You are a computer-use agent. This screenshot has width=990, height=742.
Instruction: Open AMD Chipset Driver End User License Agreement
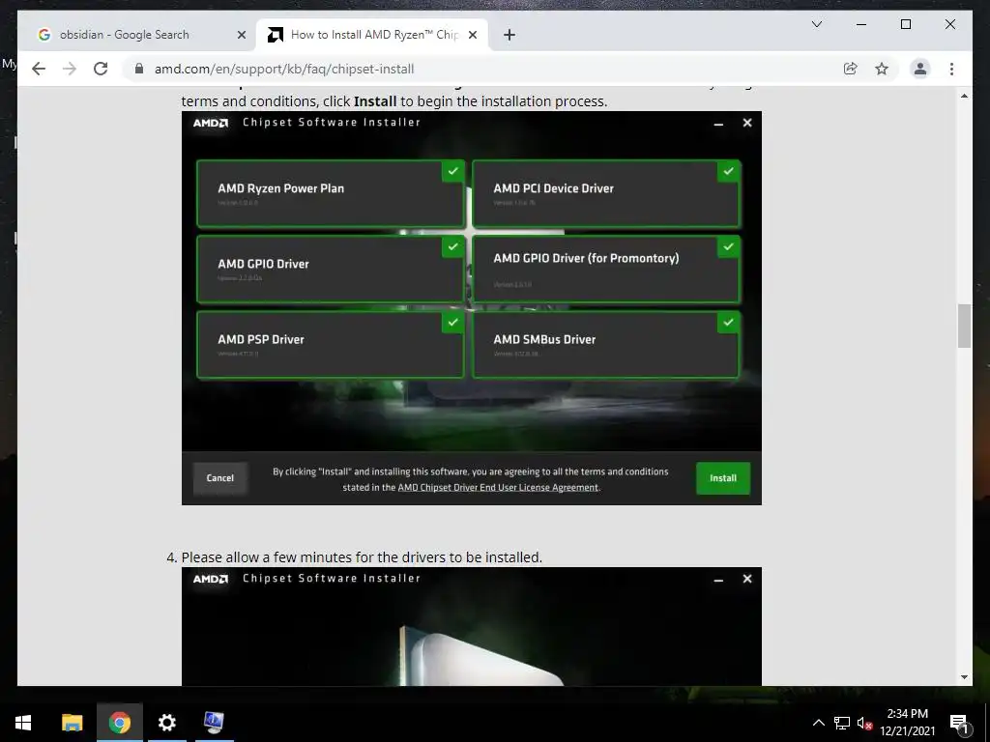tap(498, 487)
